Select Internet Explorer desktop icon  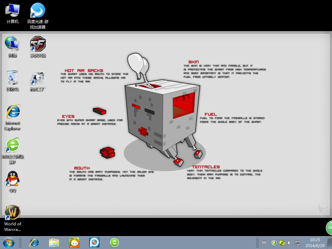point(13,117)
